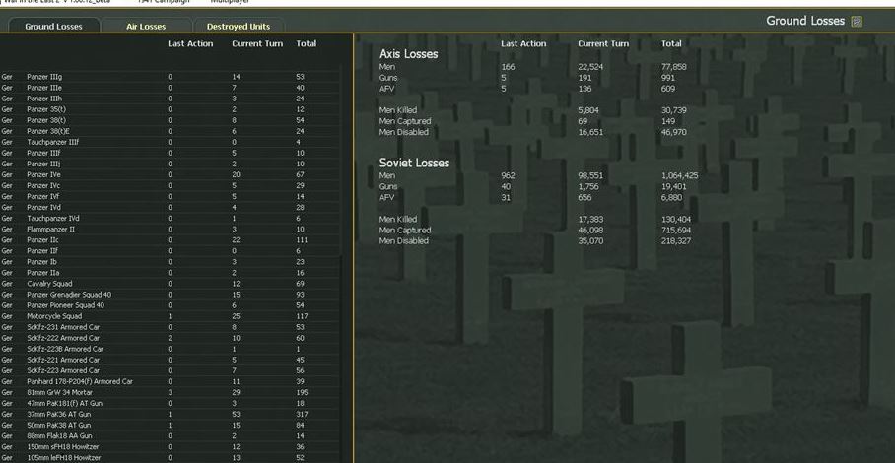The image size is (895, 463).
Task: Click Axis current turn Men value 22,524
Action: click(590, 67)
